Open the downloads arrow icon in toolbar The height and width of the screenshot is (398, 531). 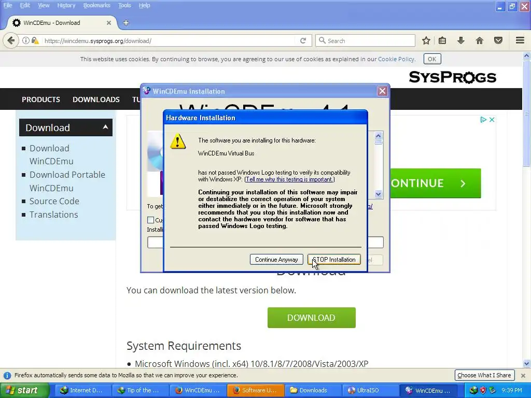(461, 40)
